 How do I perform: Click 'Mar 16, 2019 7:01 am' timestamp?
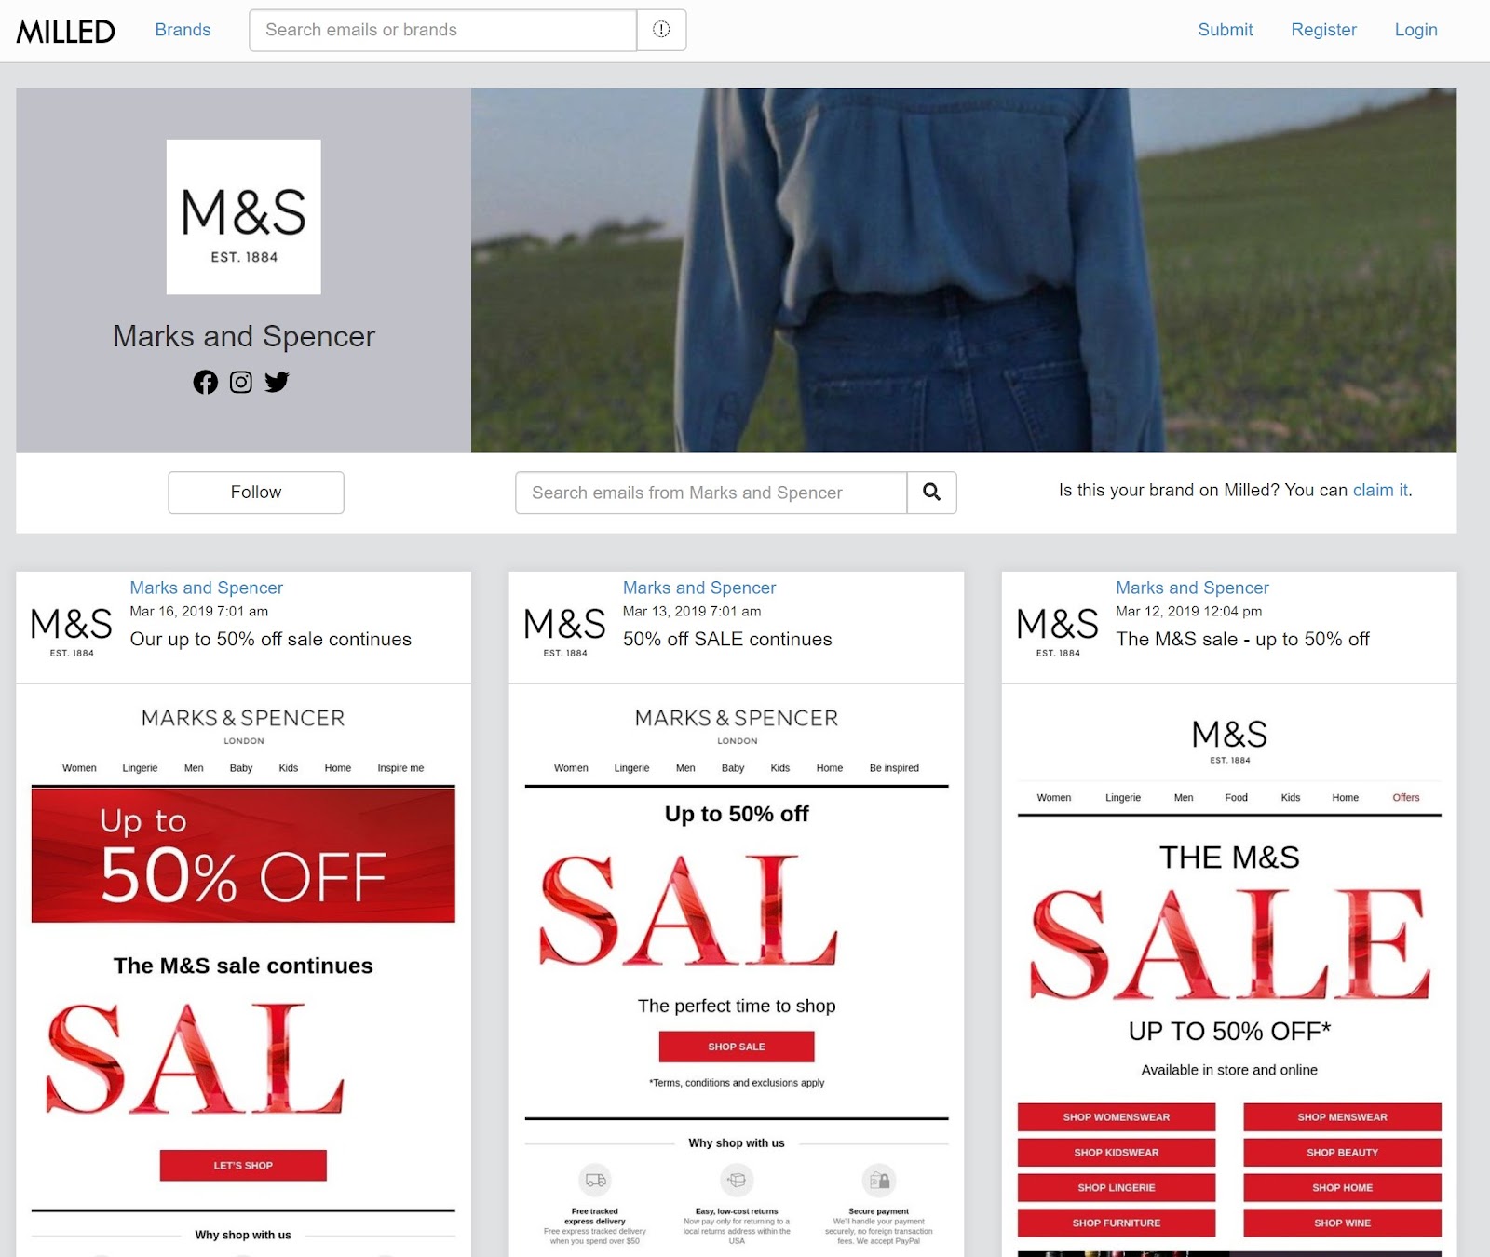(198, 611)
